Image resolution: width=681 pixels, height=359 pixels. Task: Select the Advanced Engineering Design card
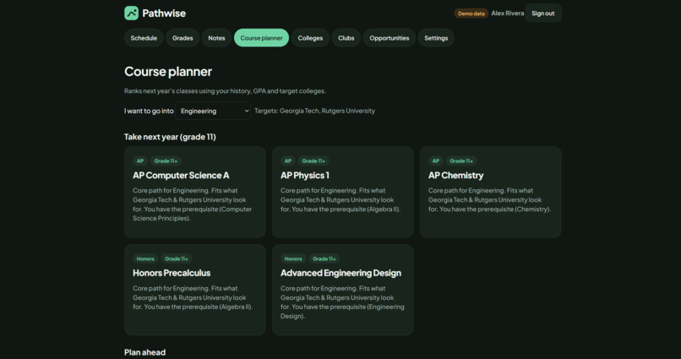click(343, 290)
